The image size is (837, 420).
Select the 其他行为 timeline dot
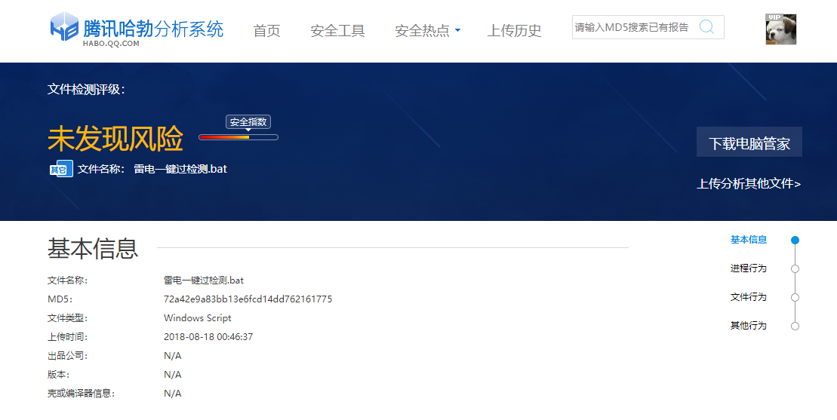(x=795, y=326)
